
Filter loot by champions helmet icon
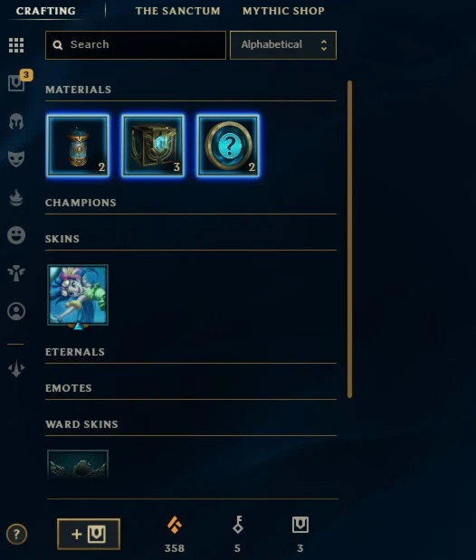[x=16, y=121]
